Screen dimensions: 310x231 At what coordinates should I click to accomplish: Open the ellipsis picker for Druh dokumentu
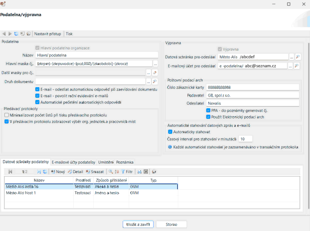coord(148,81)
